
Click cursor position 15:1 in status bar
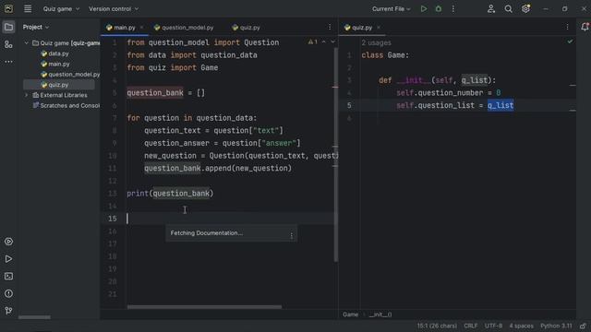(x=437, y=326)
